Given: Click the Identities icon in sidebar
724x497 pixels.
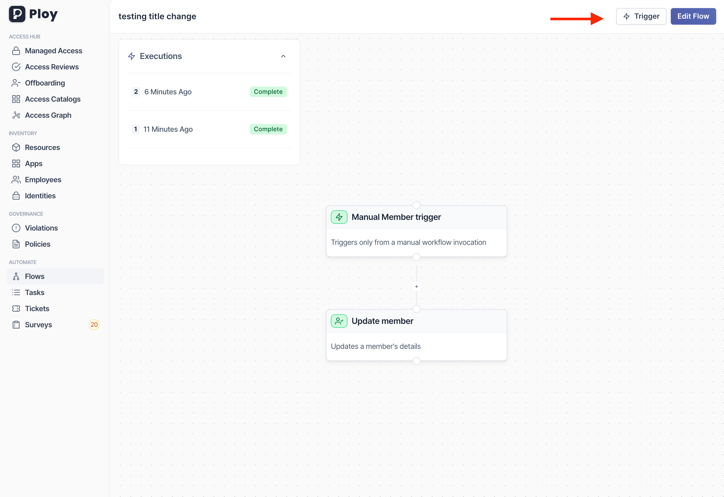Looking at the screenshot, I should coord(16,196).
